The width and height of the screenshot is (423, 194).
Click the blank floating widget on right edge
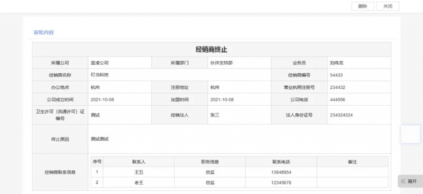point(410,134)
